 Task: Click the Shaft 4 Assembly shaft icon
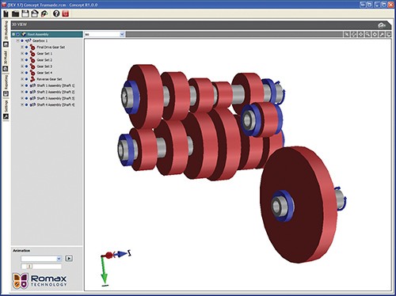click(x=32, y=104)
